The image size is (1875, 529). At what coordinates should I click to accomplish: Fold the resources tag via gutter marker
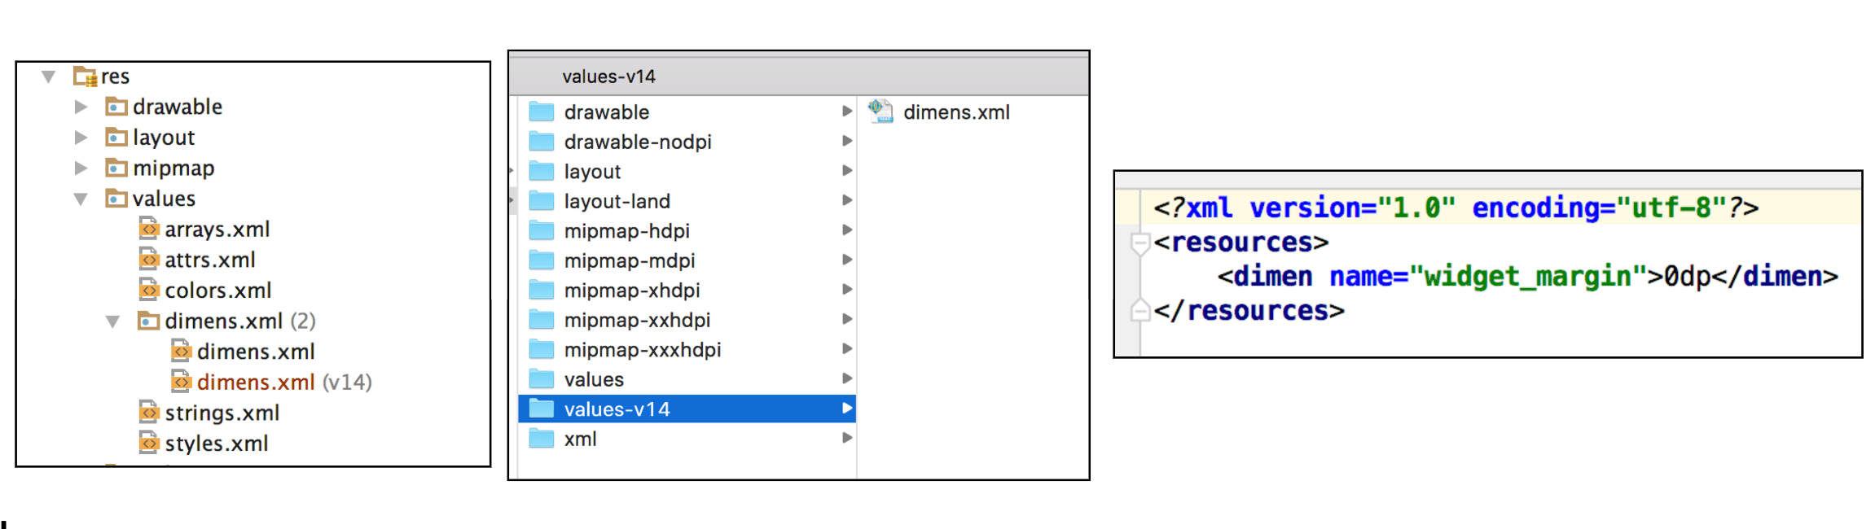tap(1140, 243)
